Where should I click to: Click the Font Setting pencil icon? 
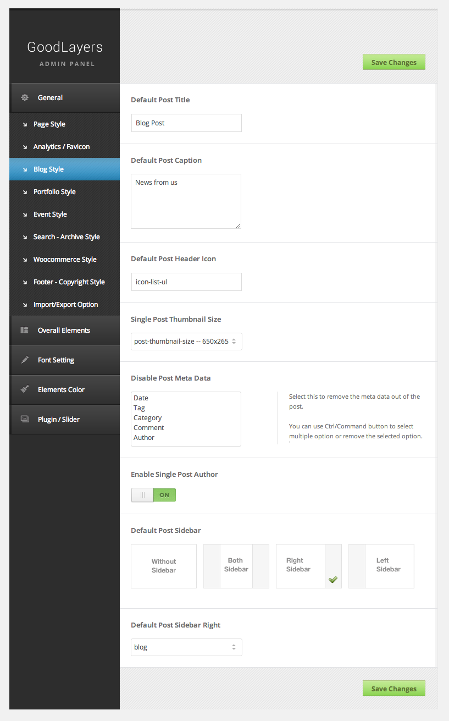pos(25,360)
